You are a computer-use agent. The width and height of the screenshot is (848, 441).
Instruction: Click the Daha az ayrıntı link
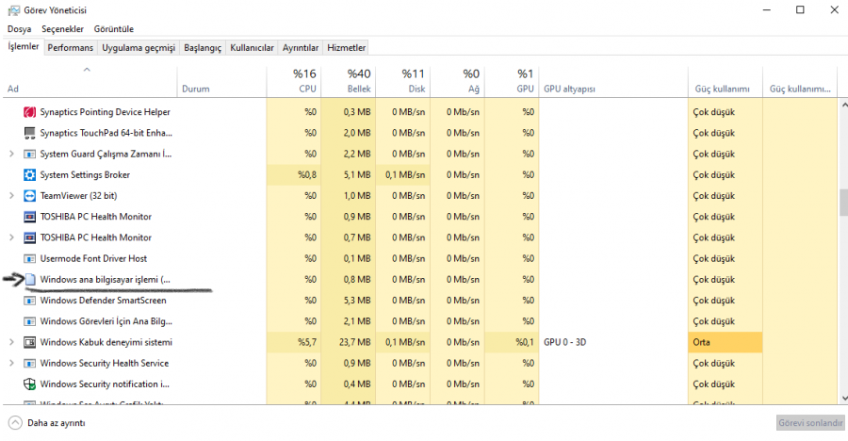tap(57, 423)
